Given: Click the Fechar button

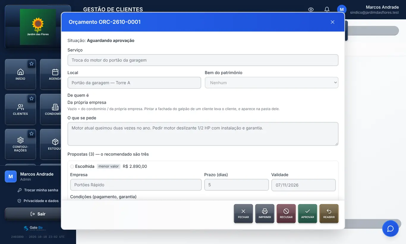Looking at the screenshot, I should coord(243,214).
